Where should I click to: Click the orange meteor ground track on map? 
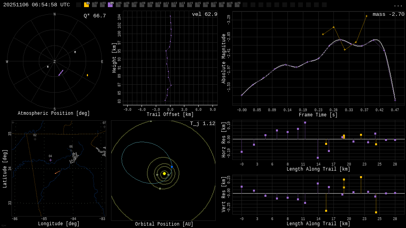click(x=57, y=172)
